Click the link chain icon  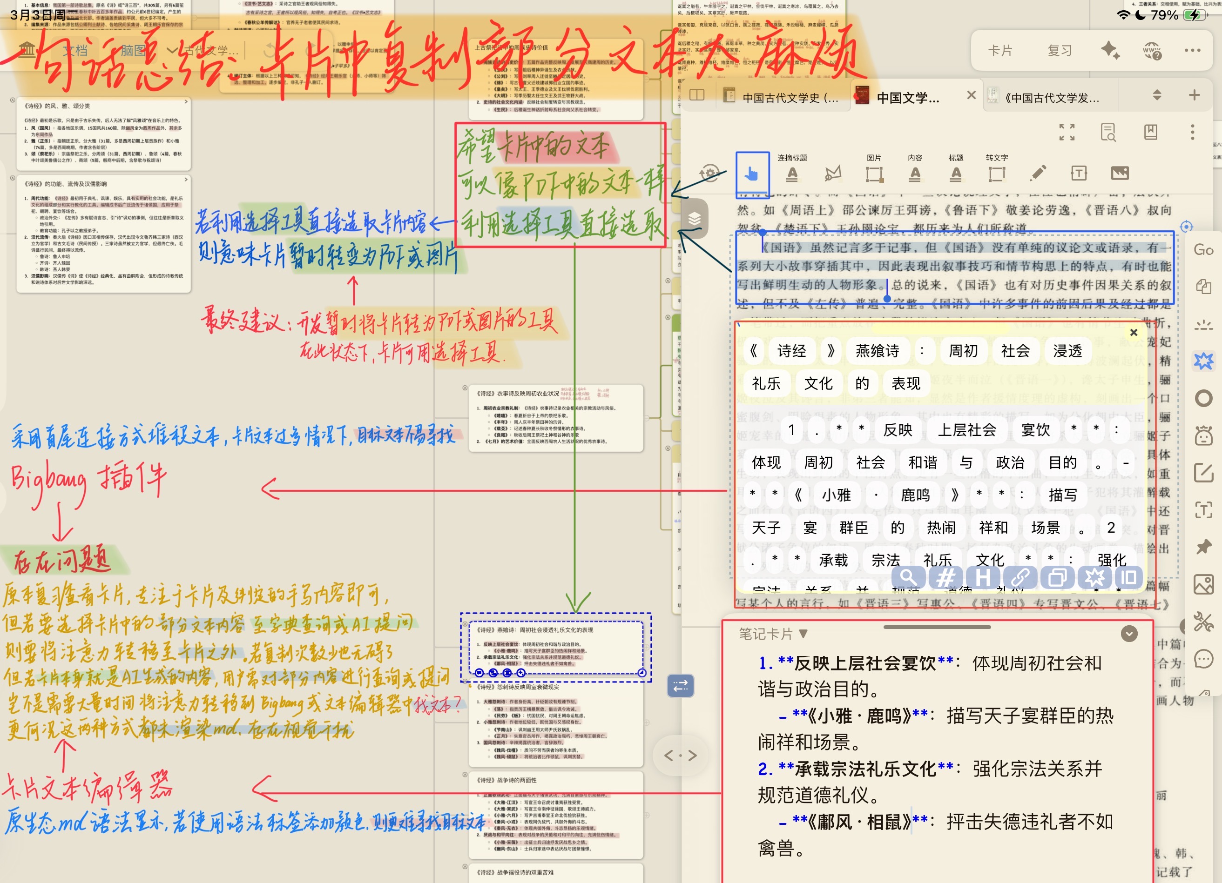[1019, 578]
